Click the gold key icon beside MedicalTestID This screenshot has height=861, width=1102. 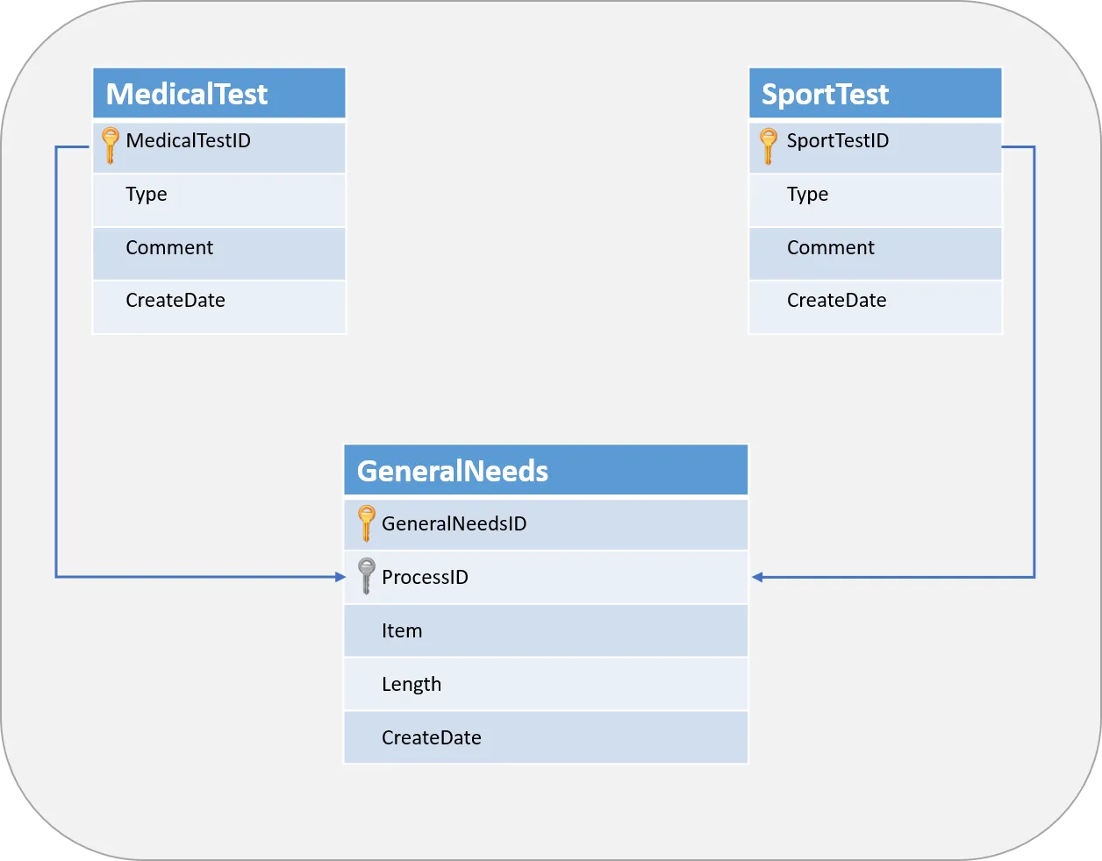pyautogui.click(x=110, y=146)
